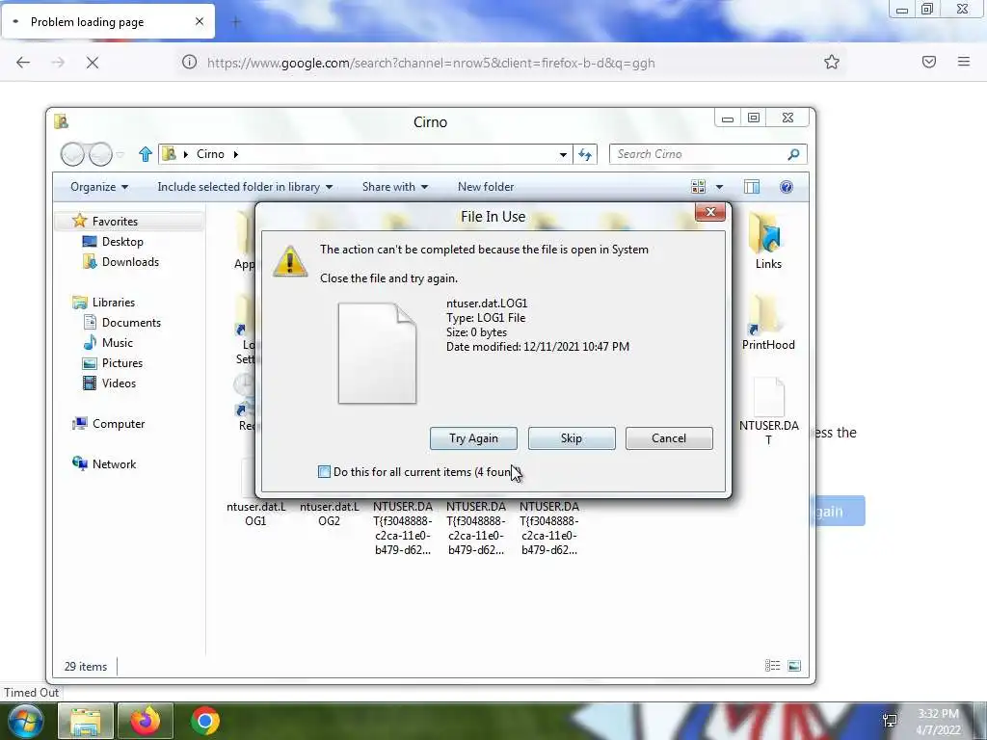Open Explorer help icon
Screen dimensions: 987x740
point(787,187)
